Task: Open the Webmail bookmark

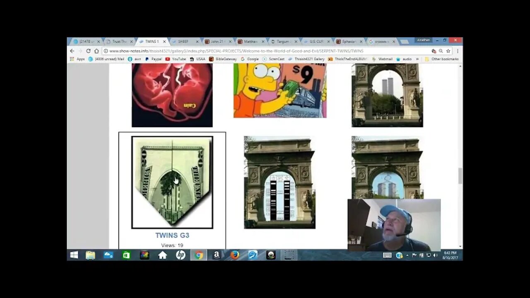Action: click(382, 59)
